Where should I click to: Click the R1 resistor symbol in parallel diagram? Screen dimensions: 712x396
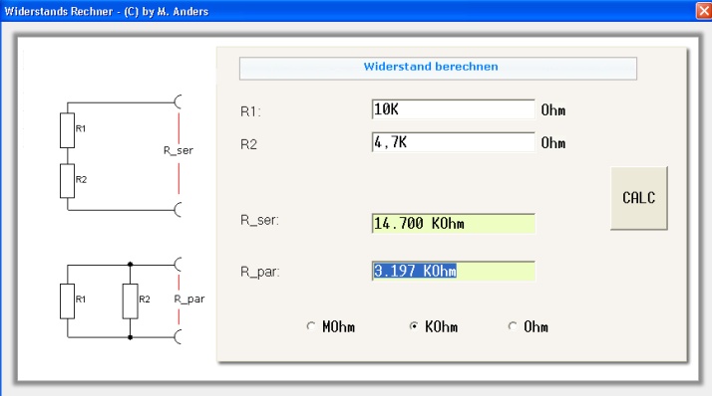click(x=67, y=301)
